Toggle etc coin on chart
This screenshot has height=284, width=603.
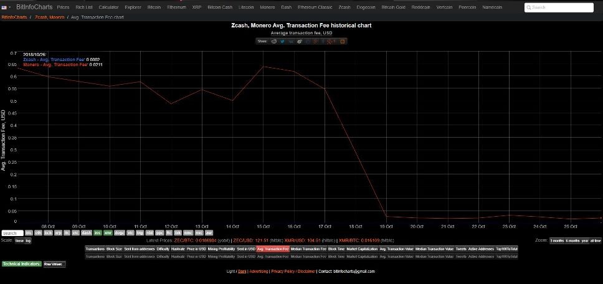click(75, 233)
